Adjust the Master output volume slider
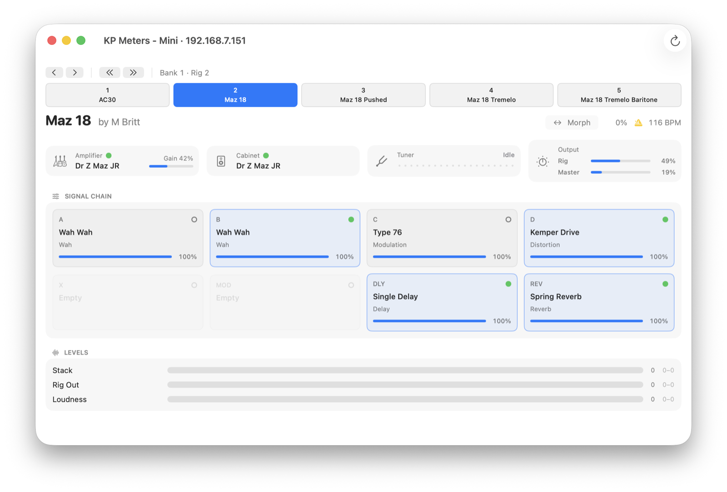Image resolution: width=727 pixels, height=492 pixels. coord(621,172)
